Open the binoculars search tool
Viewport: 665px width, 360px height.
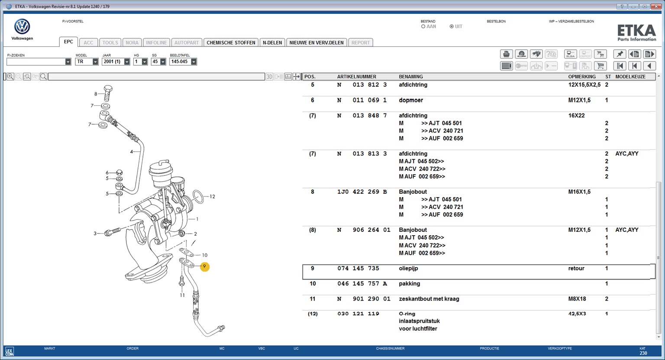(x=536, y=54)
